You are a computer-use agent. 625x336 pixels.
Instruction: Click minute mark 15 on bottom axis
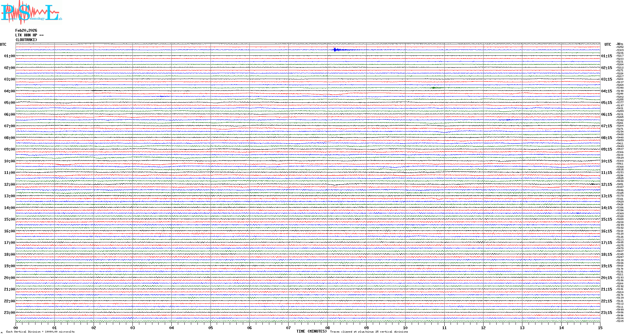click(600, 328)
